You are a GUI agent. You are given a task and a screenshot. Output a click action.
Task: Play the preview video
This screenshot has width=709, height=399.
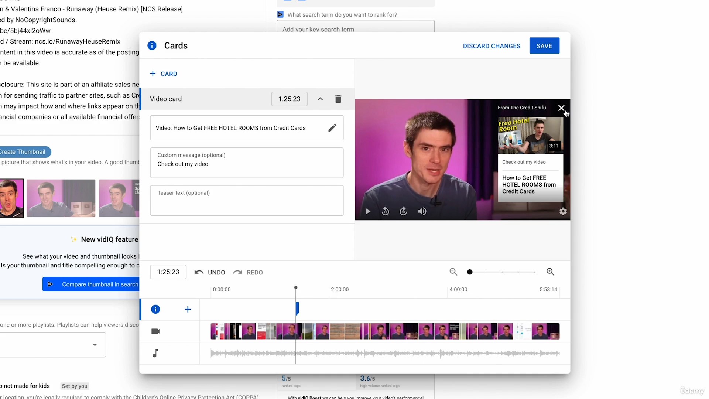coord(367,211)
